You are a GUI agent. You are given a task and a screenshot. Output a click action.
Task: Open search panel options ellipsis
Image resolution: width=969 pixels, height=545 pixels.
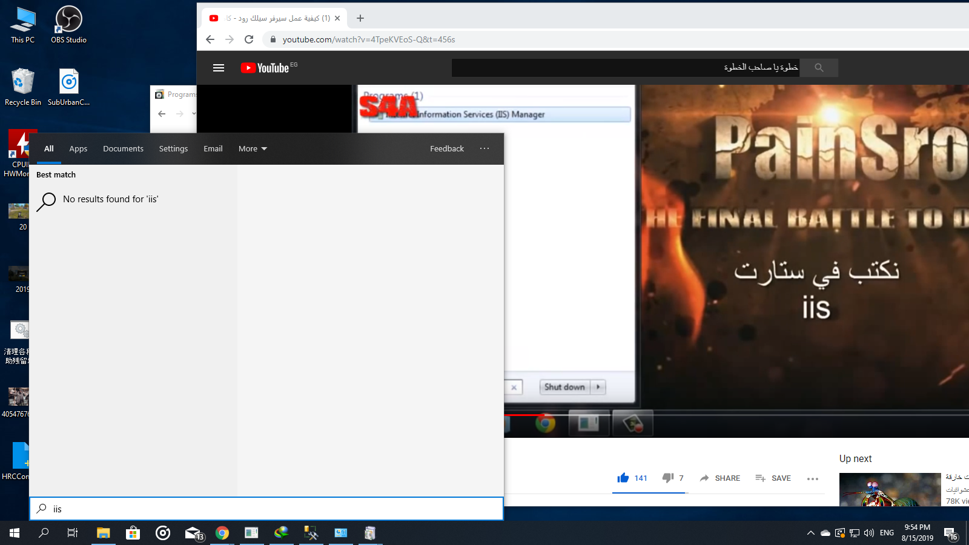point(484,148)
